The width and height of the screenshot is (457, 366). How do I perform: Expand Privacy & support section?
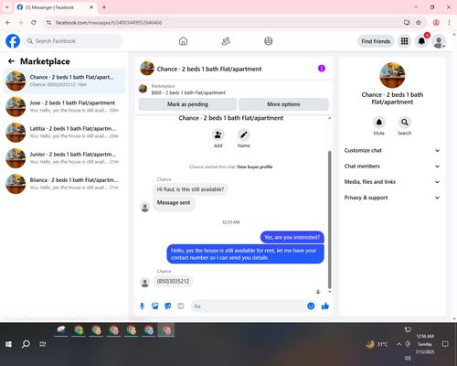pyautogui.click(x=392, y=198)
